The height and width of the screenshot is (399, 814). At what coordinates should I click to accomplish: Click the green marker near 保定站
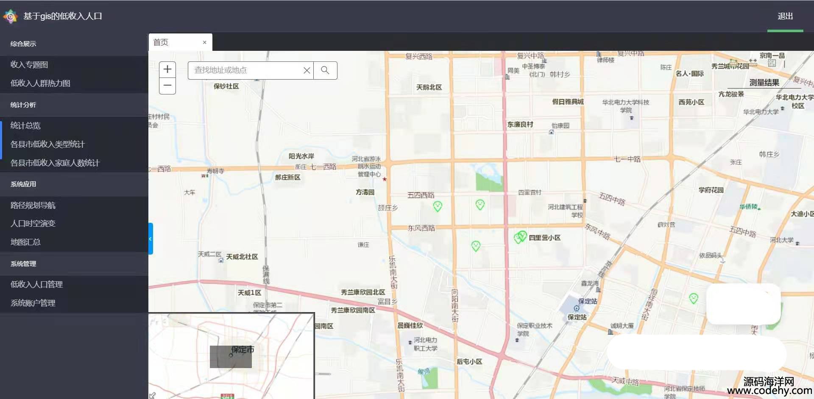coord(694,299)
